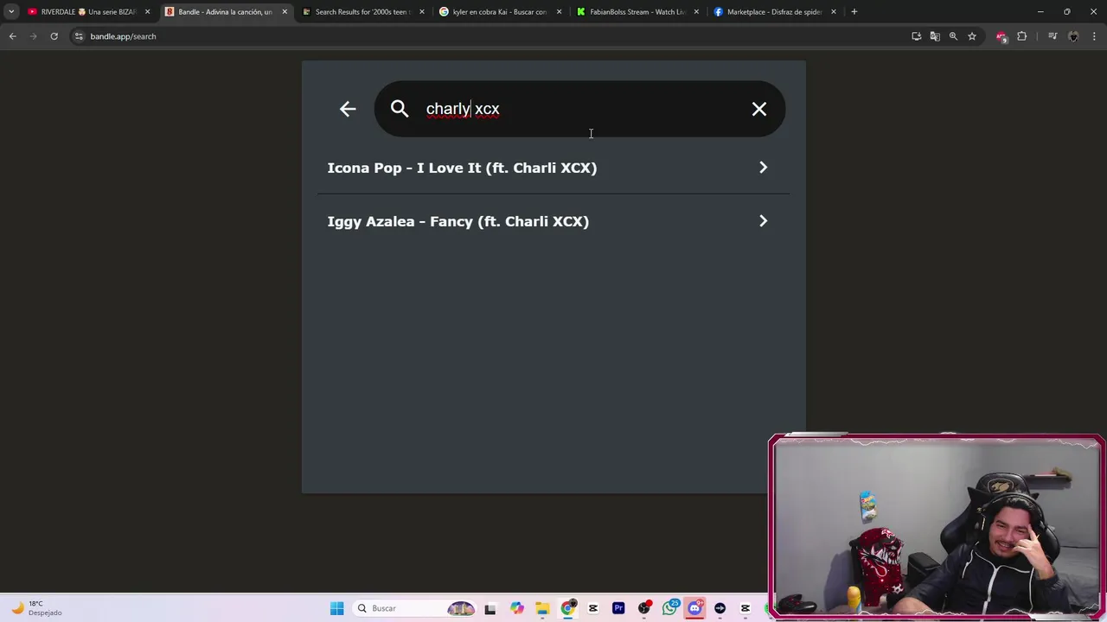Translate this page icon
1107x622 pixels.
[x=935, y=36]
